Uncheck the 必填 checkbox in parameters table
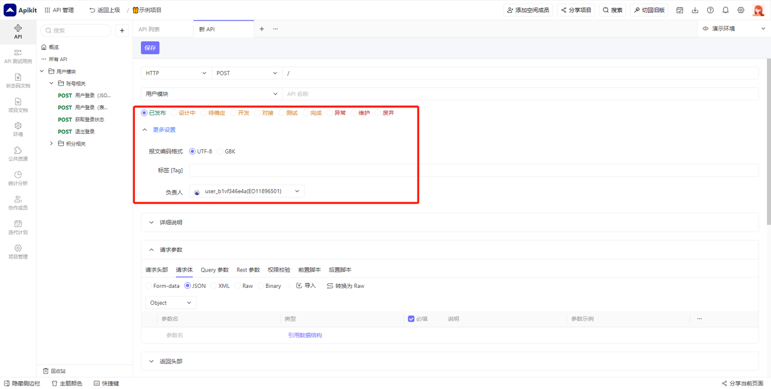 point(411,319)
